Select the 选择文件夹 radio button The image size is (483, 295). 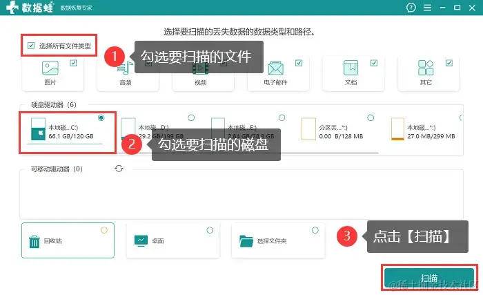(x=315, y=230)
